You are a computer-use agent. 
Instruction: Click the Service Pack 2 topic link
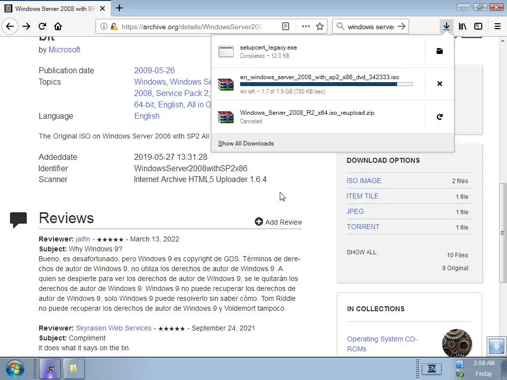coord(182,93)
